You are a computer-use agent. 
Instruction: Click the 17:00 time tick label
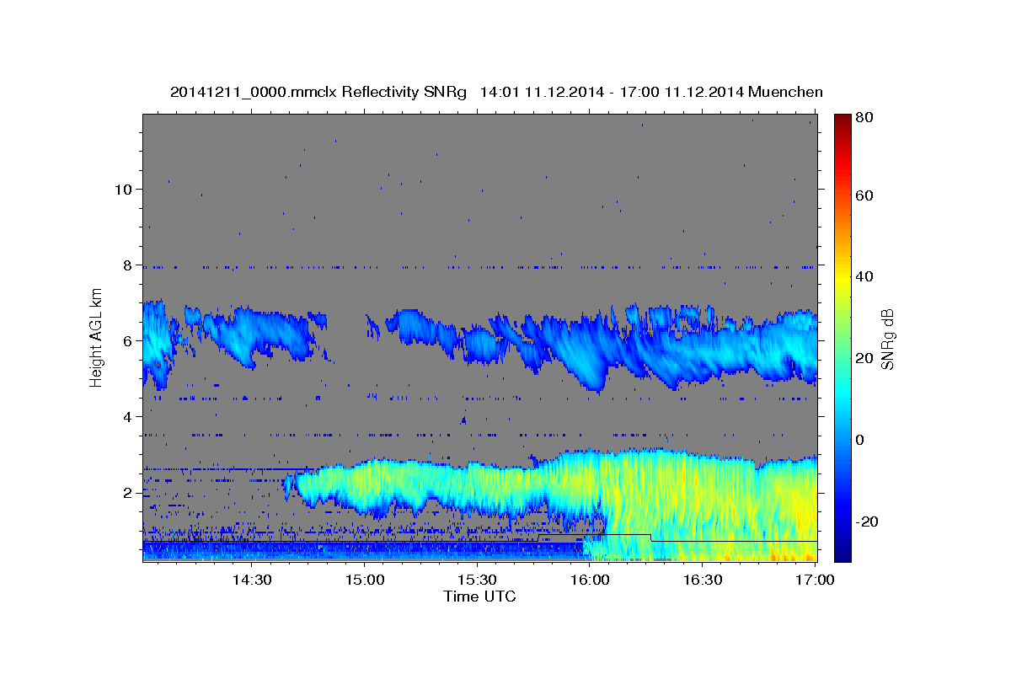coord(815,580)
